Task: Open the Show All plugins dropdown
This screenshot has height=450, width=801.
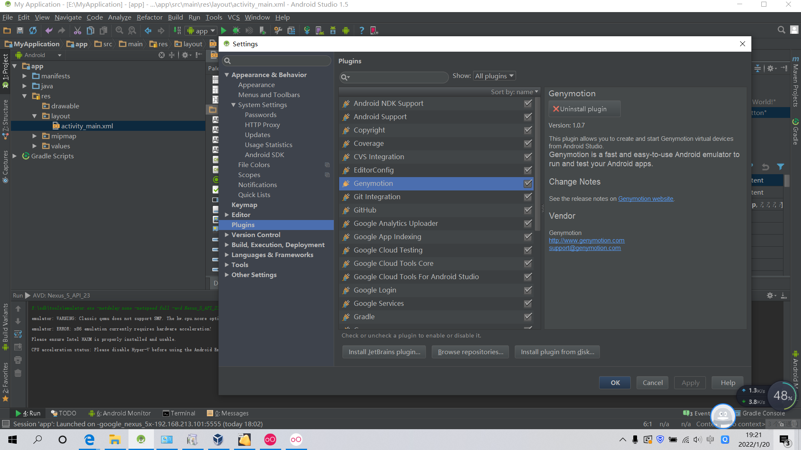Action: tap(494, 76)
